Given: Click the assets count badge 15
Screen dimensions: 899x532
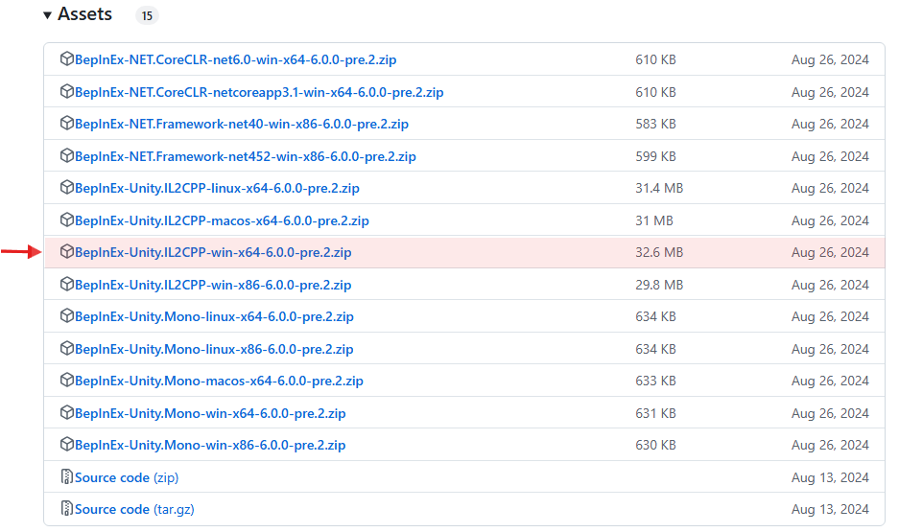Looking at the screenshot, I should [x=148, y=15].
